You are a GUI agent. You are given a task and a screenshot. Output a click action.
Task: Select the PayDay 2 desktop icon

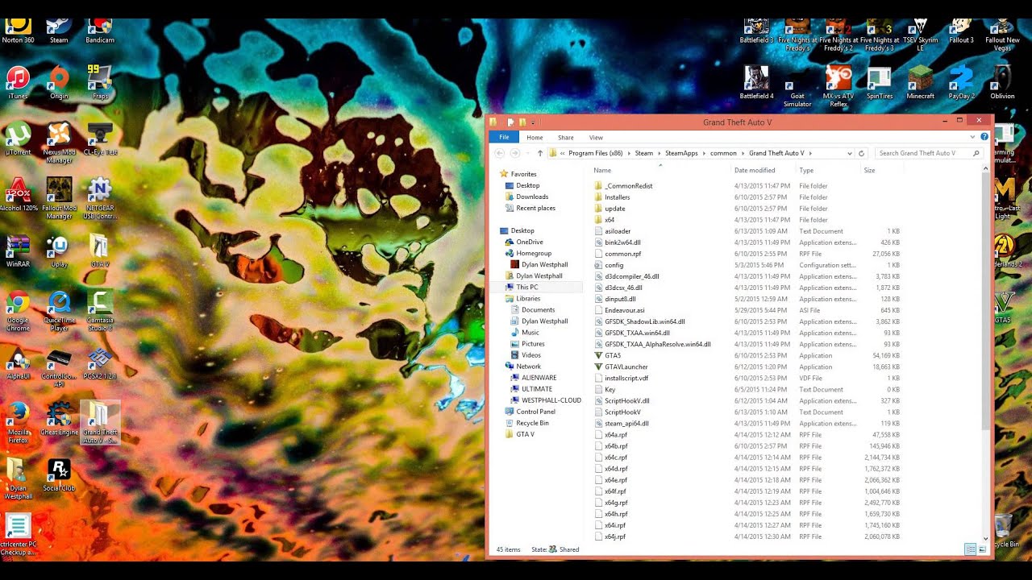click(961, 83)
